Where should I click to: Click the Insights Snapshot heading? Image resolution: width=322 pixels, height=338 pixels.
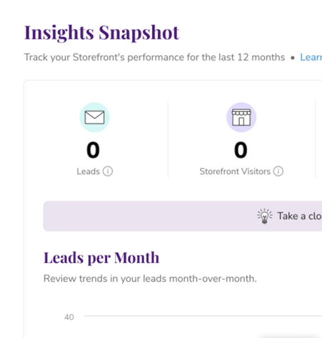coord(101,33)
